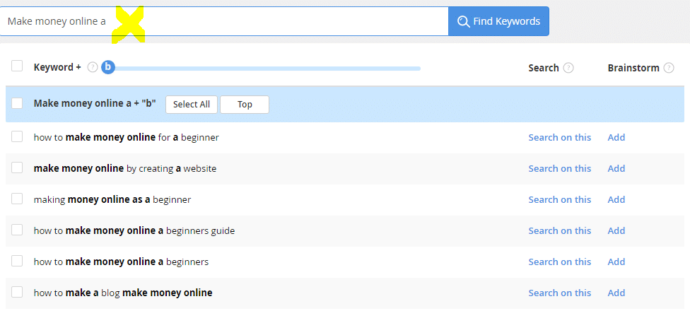Click the Top button
Viewport: 690px width, 311px height.
click(x=245, y=104)
